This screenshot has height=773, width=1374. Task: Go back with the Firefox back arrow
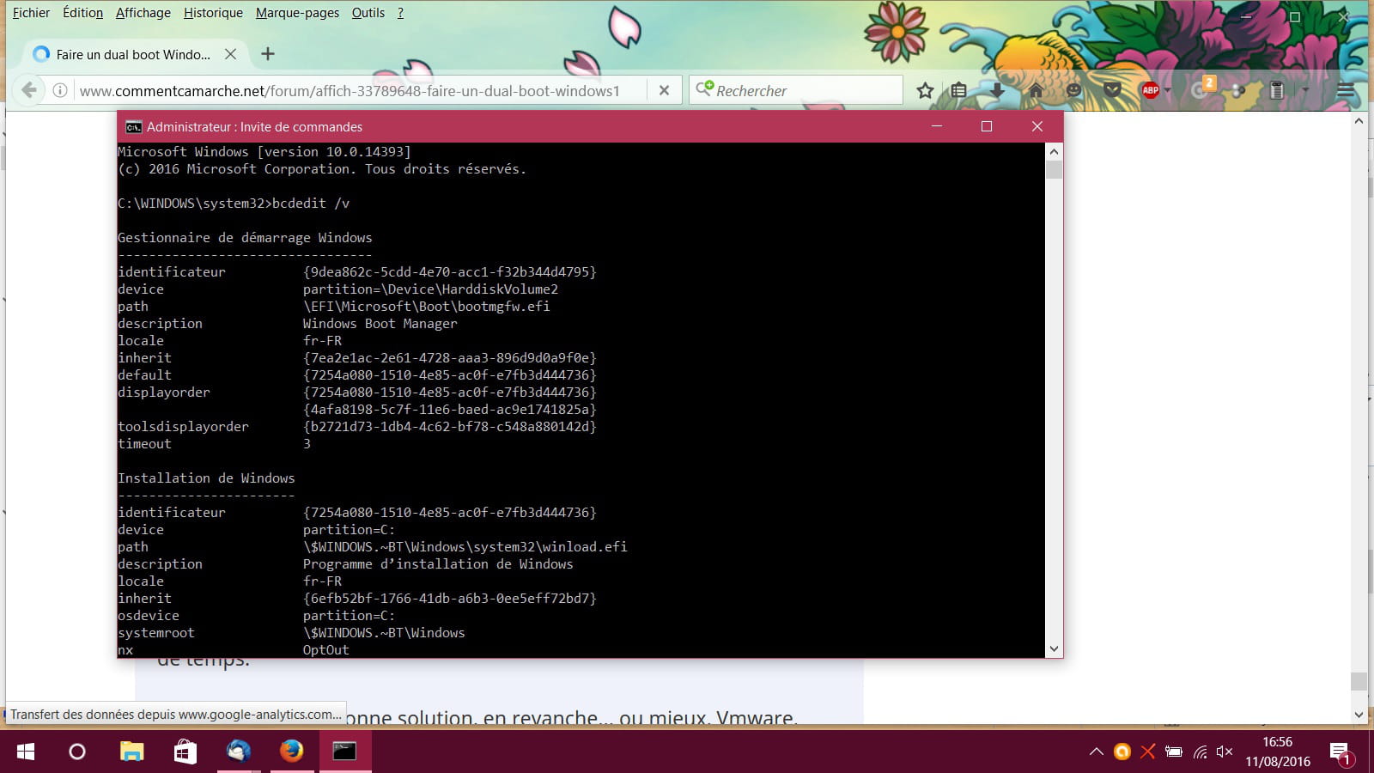30,90
